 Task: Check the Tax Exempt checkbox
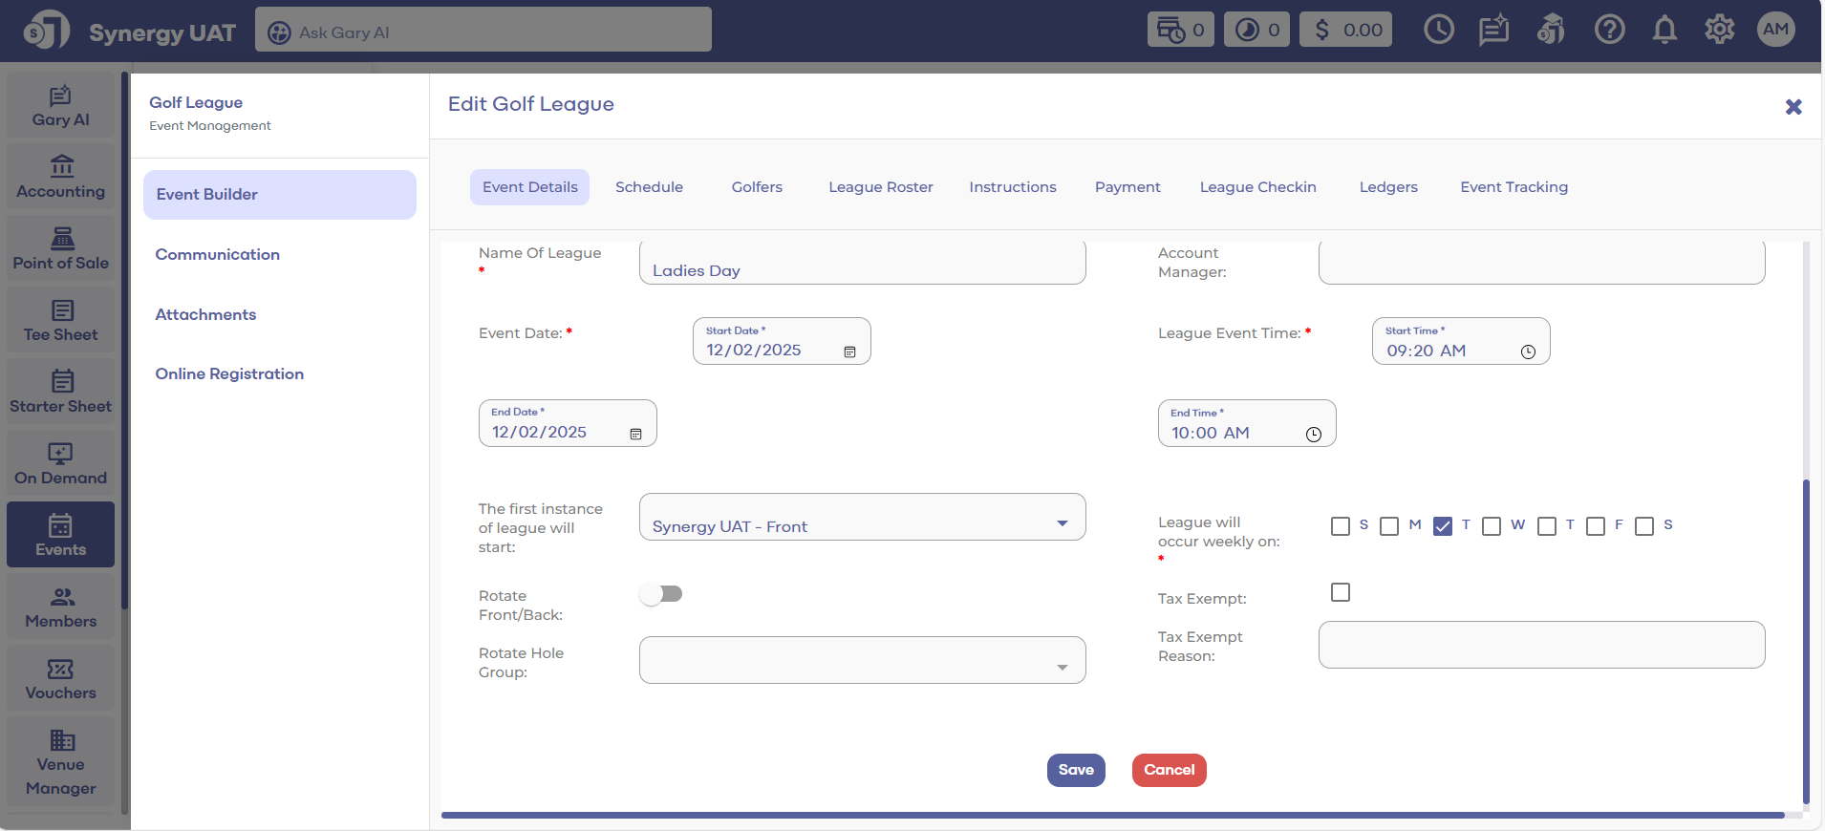[1341, 592]
